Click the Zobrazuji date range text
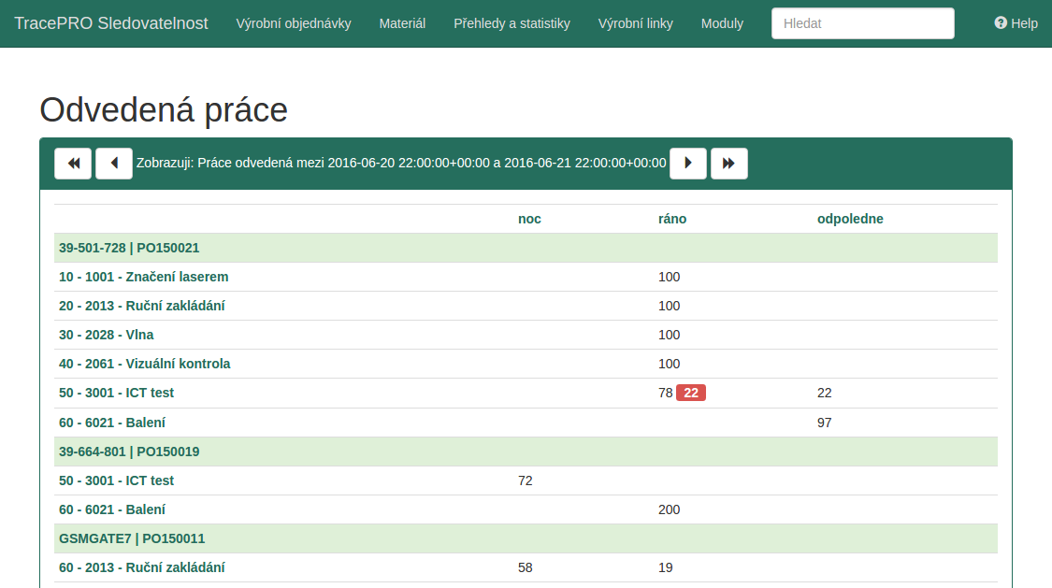 (401, 163)
